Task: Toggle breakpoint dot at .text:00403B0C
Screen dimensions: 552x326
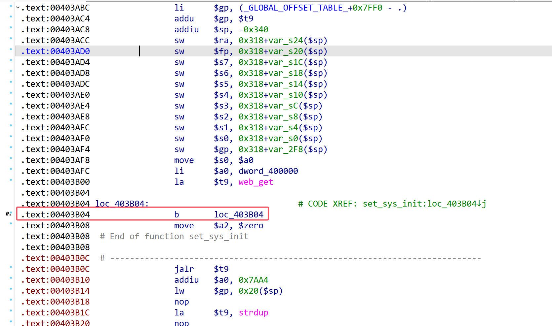Action: pos(11,267)
